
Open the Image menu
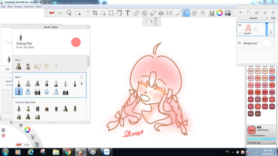(18, 6)
